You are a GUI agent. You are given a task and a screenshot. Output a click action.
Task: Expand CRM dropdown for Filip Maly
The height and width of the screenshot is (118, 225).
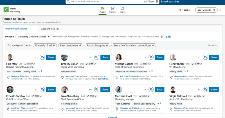coord(30,64)
